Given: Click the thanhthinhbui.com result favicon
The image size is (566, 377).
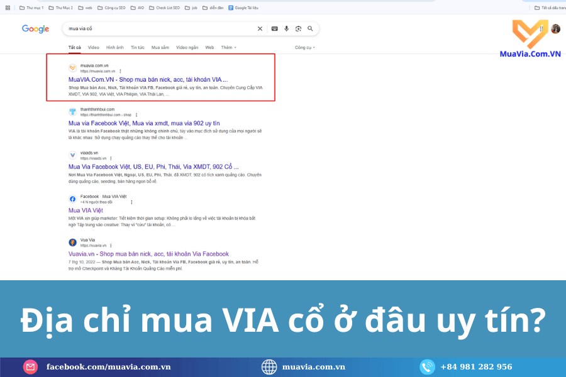Looking at the screenshot, I should pyautogui.click(x=72, y=111).
